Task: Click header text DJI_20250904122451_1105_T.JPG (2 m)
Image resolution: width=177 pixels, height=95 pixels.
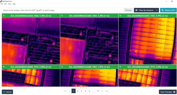Action: (x=147, y=16)
